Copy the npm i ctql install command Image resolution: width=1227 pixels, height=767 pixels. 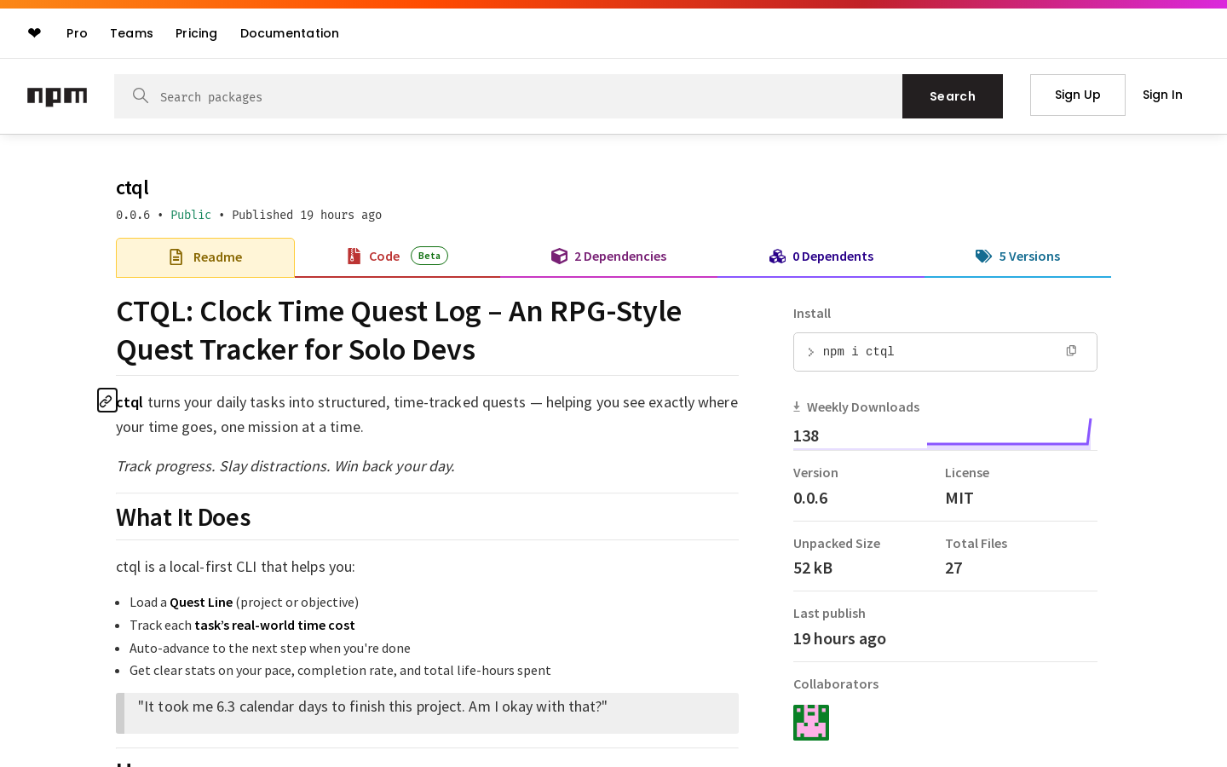pyautogui.click(x=1071, y=351)
